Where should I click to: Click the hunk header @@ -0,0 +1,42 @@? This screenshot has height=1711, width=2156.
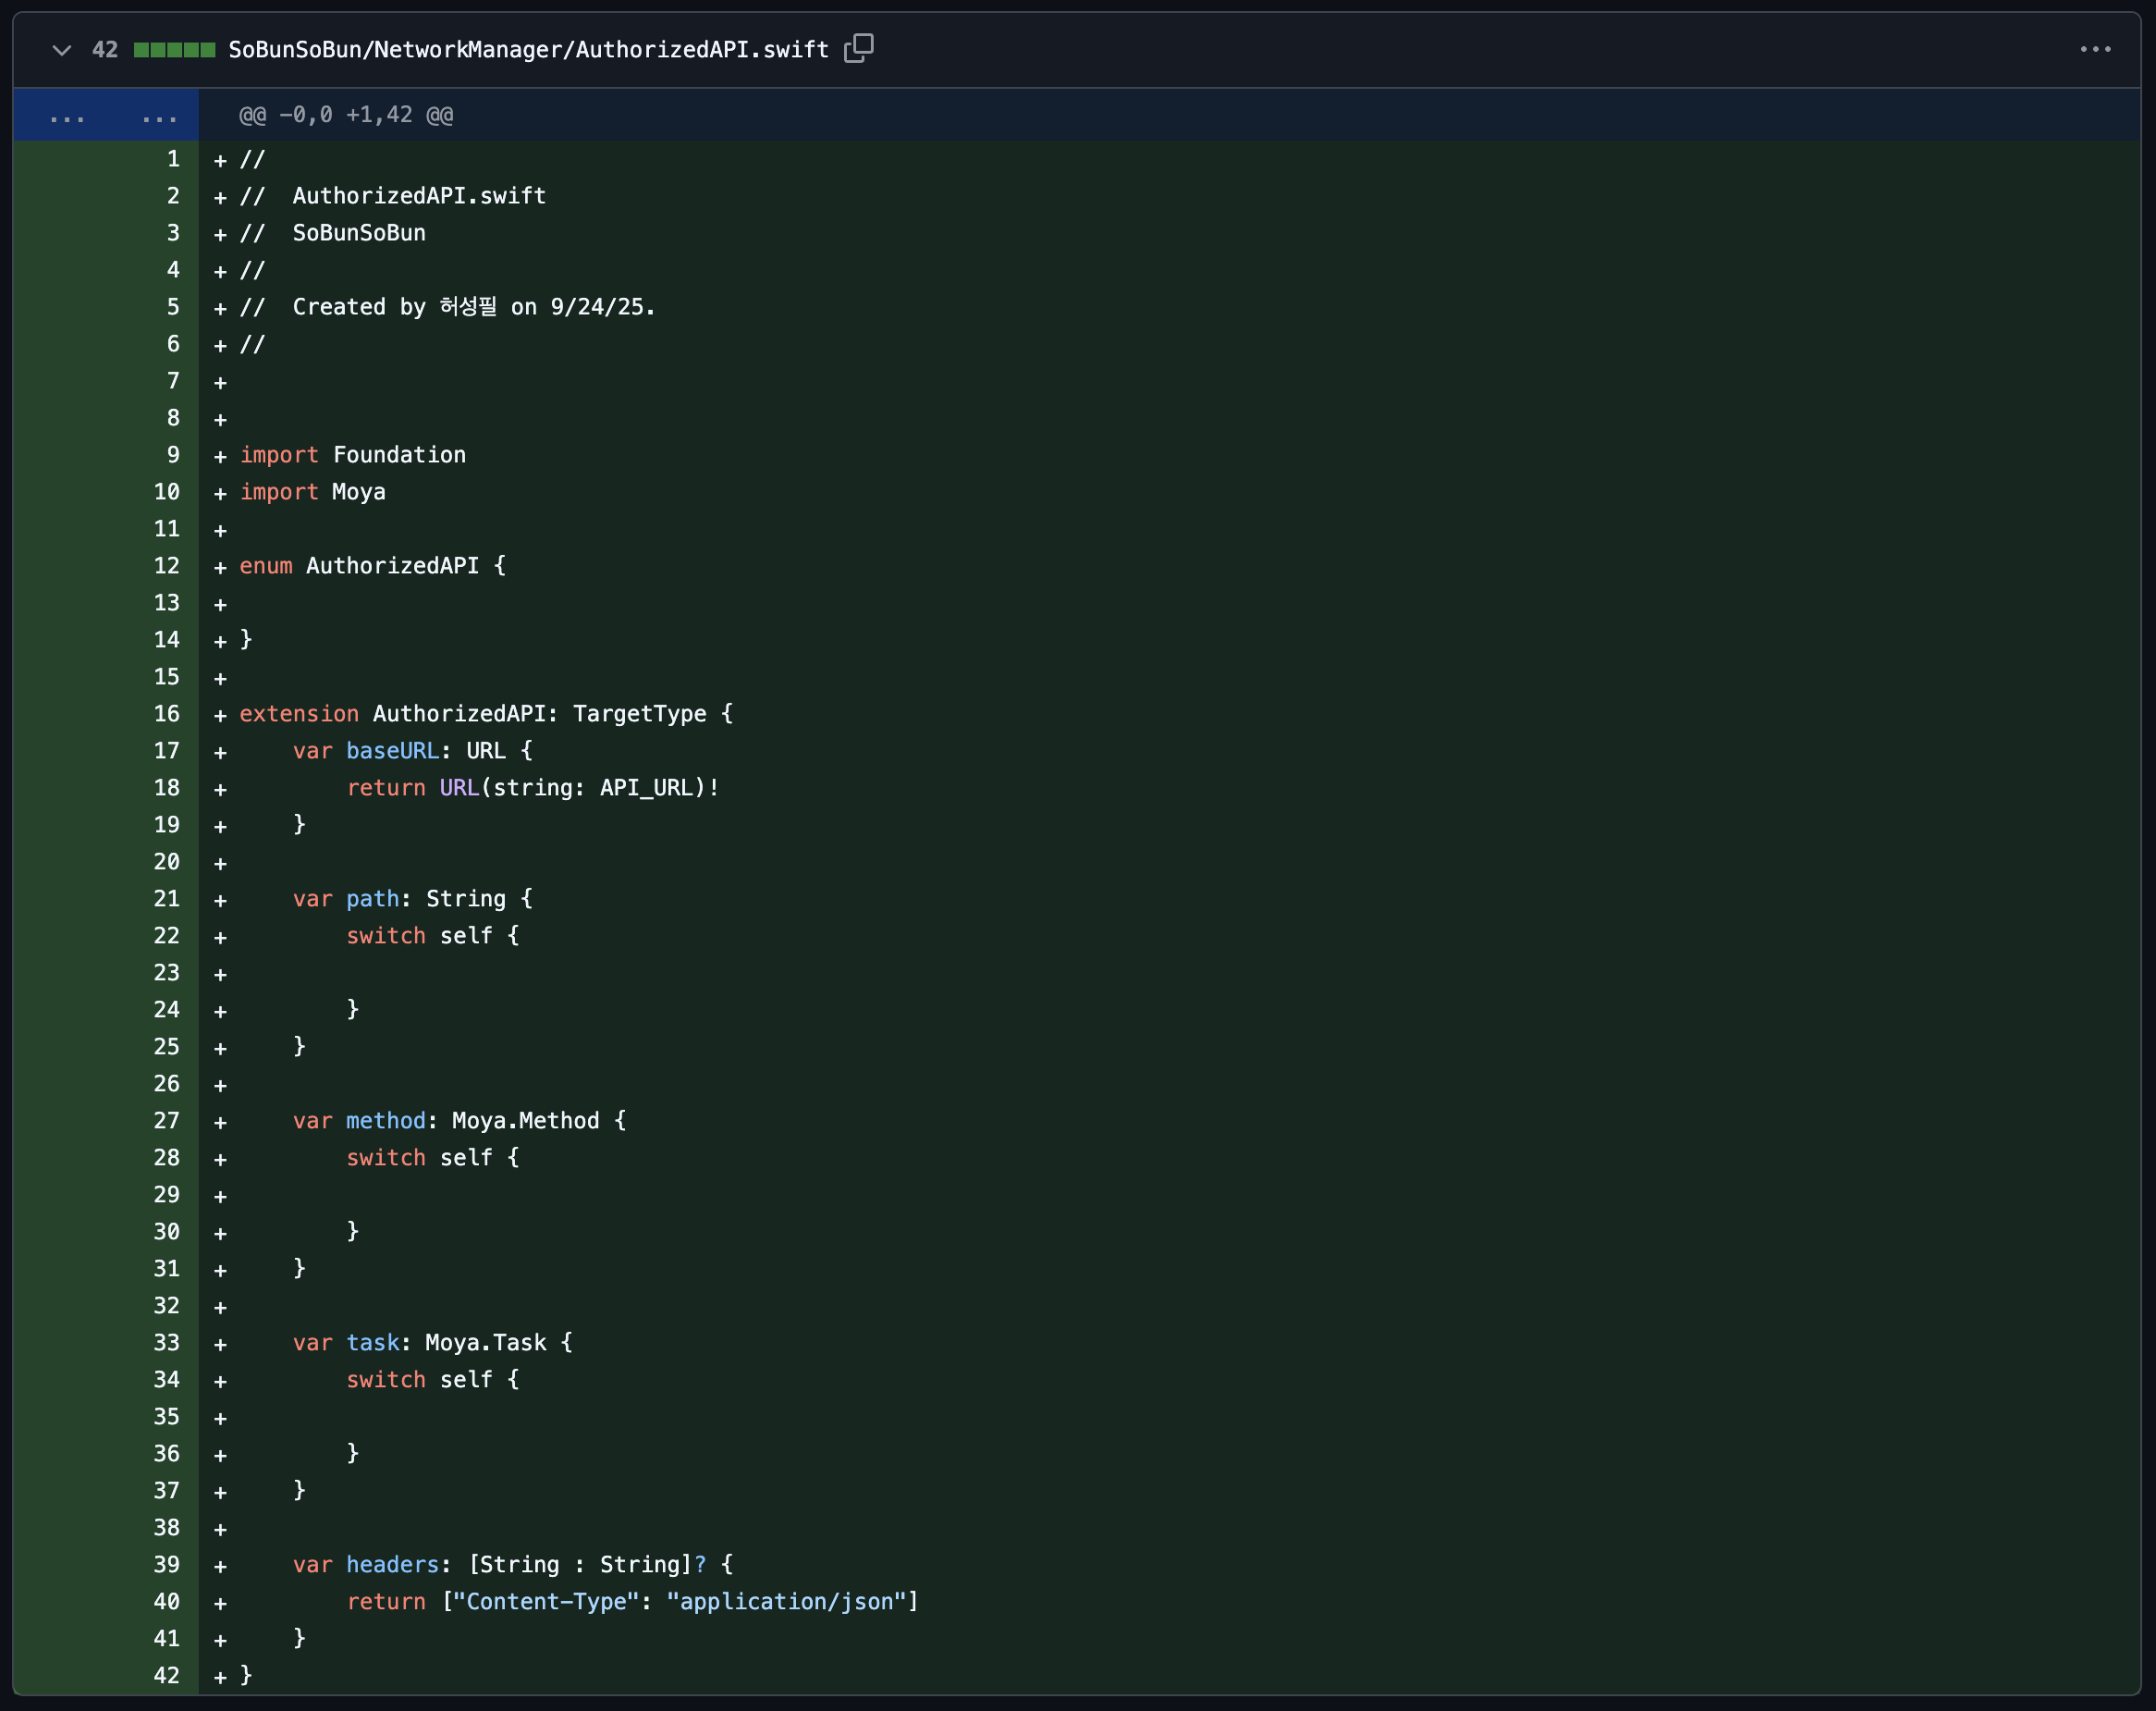click(346, 115)
